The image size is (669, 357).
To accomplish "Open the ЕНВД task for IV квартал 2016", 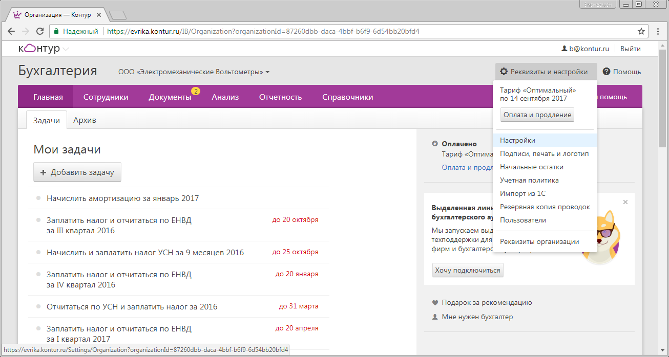I will coord(119,280).
